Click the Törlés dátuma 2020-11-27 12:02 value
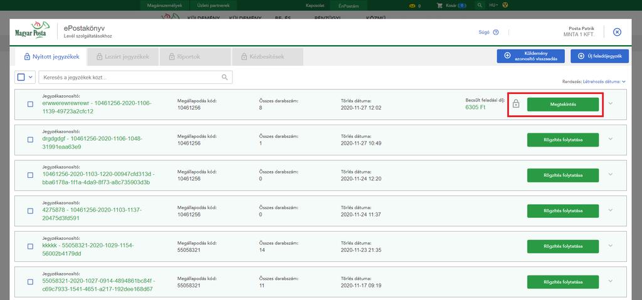The height and width of the screenshot is (300, 642). 360,108
